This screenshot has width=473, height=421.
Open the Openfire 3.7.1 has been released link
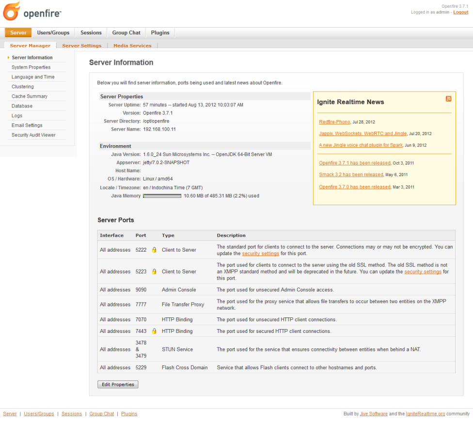pos(355,163)
